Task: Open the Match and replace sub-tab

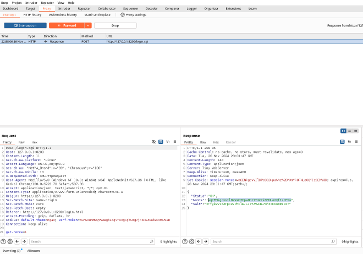Action: pos(97,15)
